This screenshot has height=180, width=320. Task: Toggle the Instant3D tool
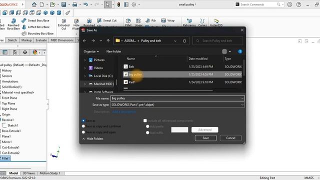click(216, 22)
